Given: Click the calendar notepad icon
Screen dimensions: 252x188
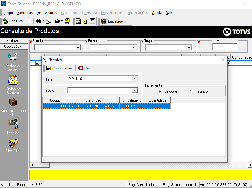Looking at the screenshot, I should [78, 21].
